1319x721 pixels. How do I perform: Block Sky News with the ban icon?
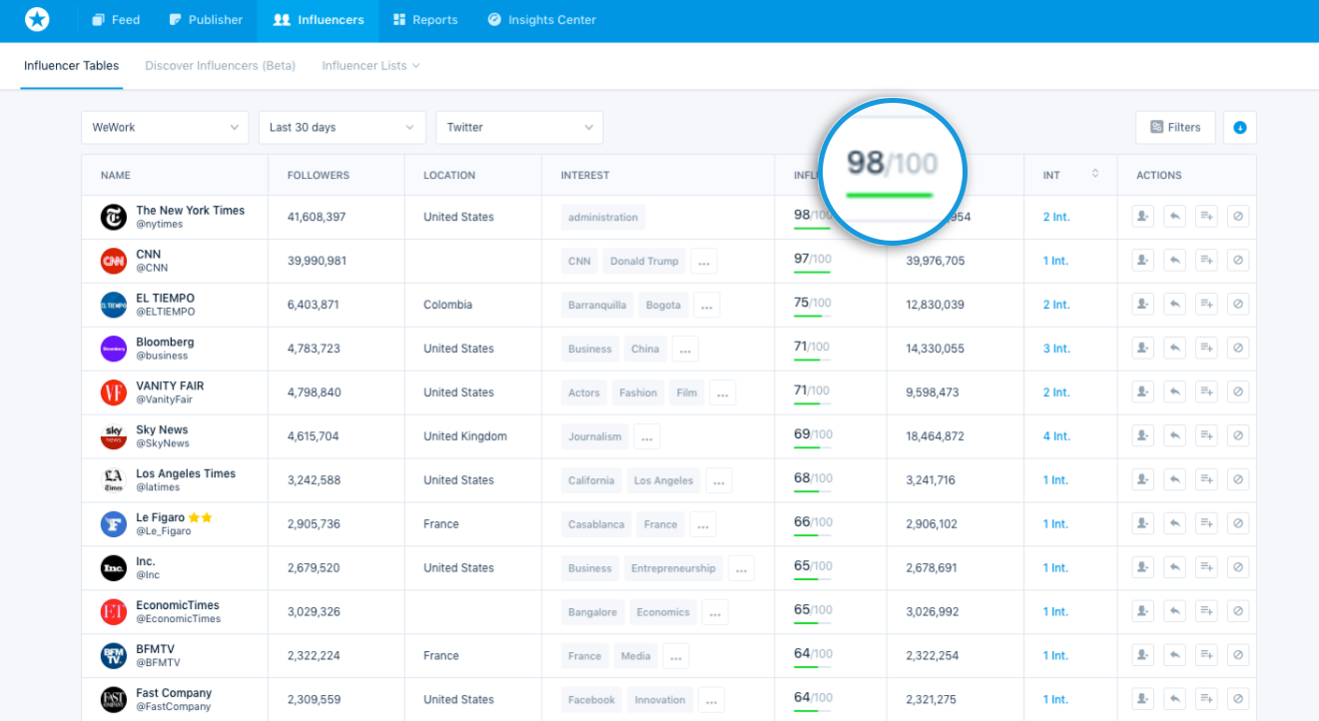pyautogui.click(x=1238, y=436)
